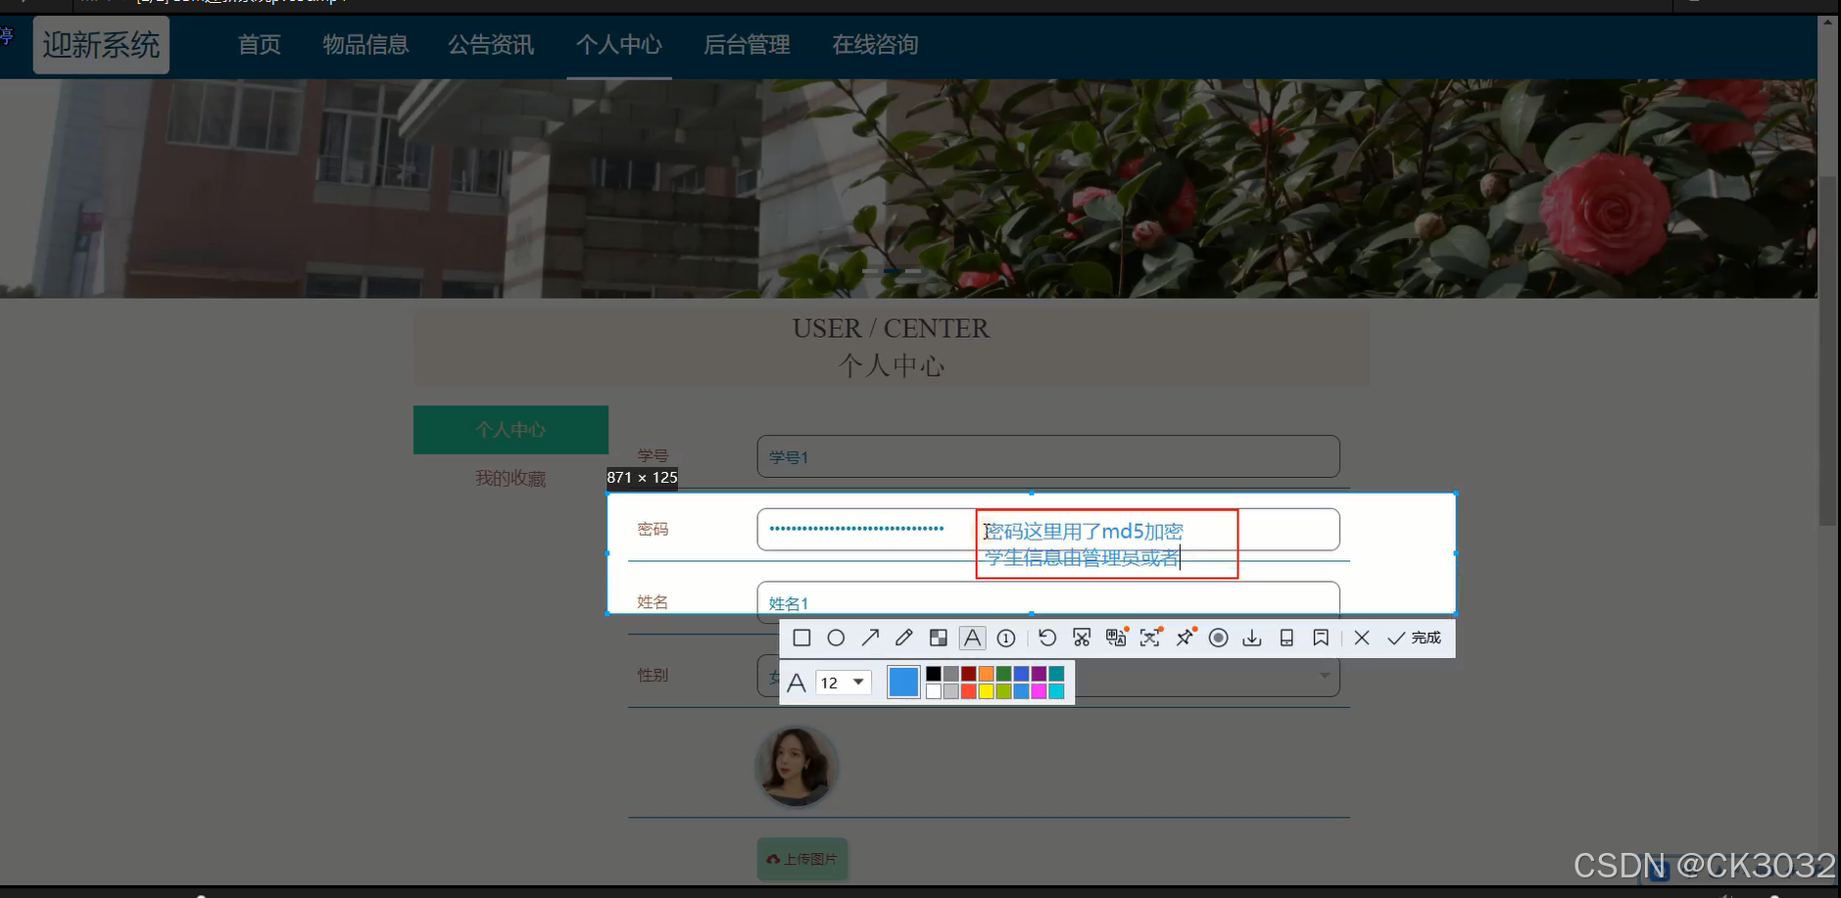Select the text annotation tool
Viewport: 1841px width, 898px height.
pyautogui.click(x=972, y=638)
